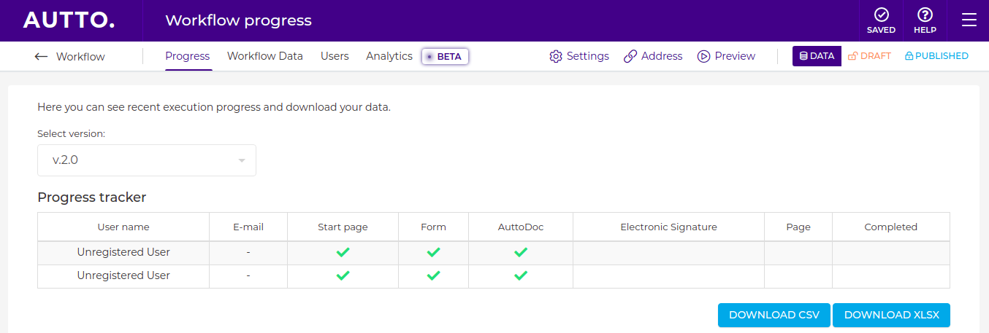The height and width of the screenshot is (333, 989).
Task: Click the BETA badge
Action: coord(445,57)
